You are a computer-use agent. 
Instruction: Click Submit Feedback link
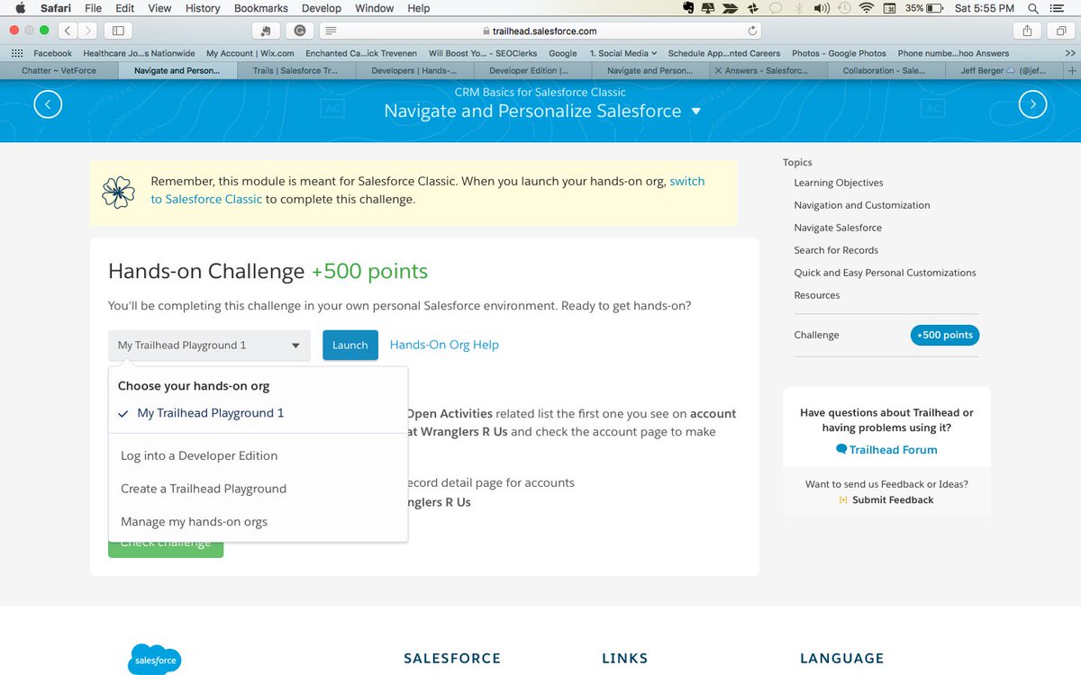tap(886, 499)
